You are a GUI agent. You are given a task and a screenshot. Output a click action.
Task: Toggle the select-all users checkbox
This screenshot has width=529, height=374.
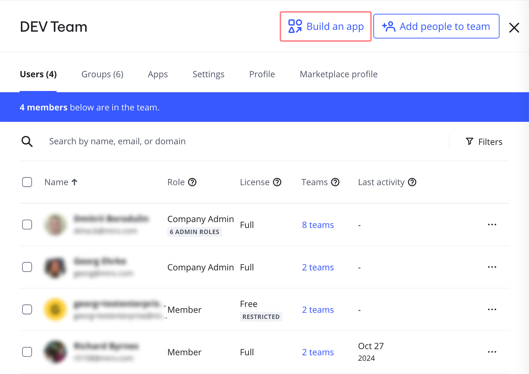27,182
